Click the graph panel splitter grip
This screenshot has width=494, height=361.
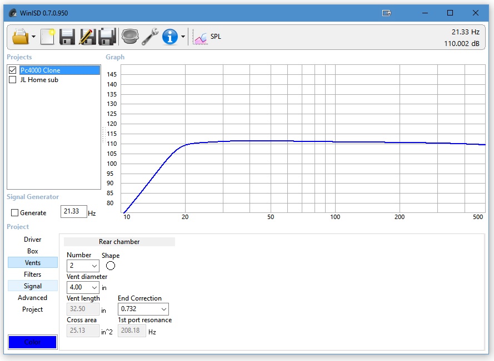(x=103, y=135)
